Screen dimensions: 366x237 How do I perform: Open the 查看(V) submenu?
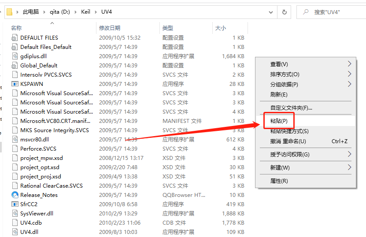coord(306,64)
